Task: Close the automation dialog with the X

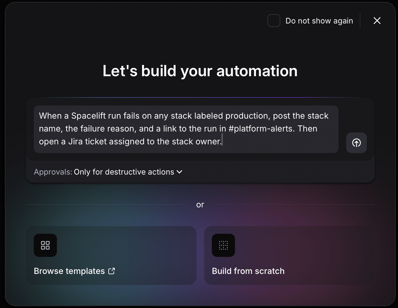Action: click(377, 21)
